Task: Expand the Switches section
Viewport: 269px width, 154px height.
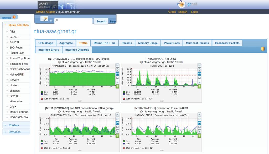Action: click(16, 132)
